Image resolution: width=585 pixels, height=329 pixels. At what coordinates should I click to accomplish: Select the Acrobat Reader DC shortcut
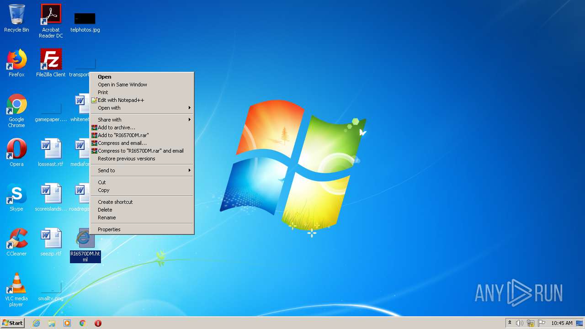51,21
